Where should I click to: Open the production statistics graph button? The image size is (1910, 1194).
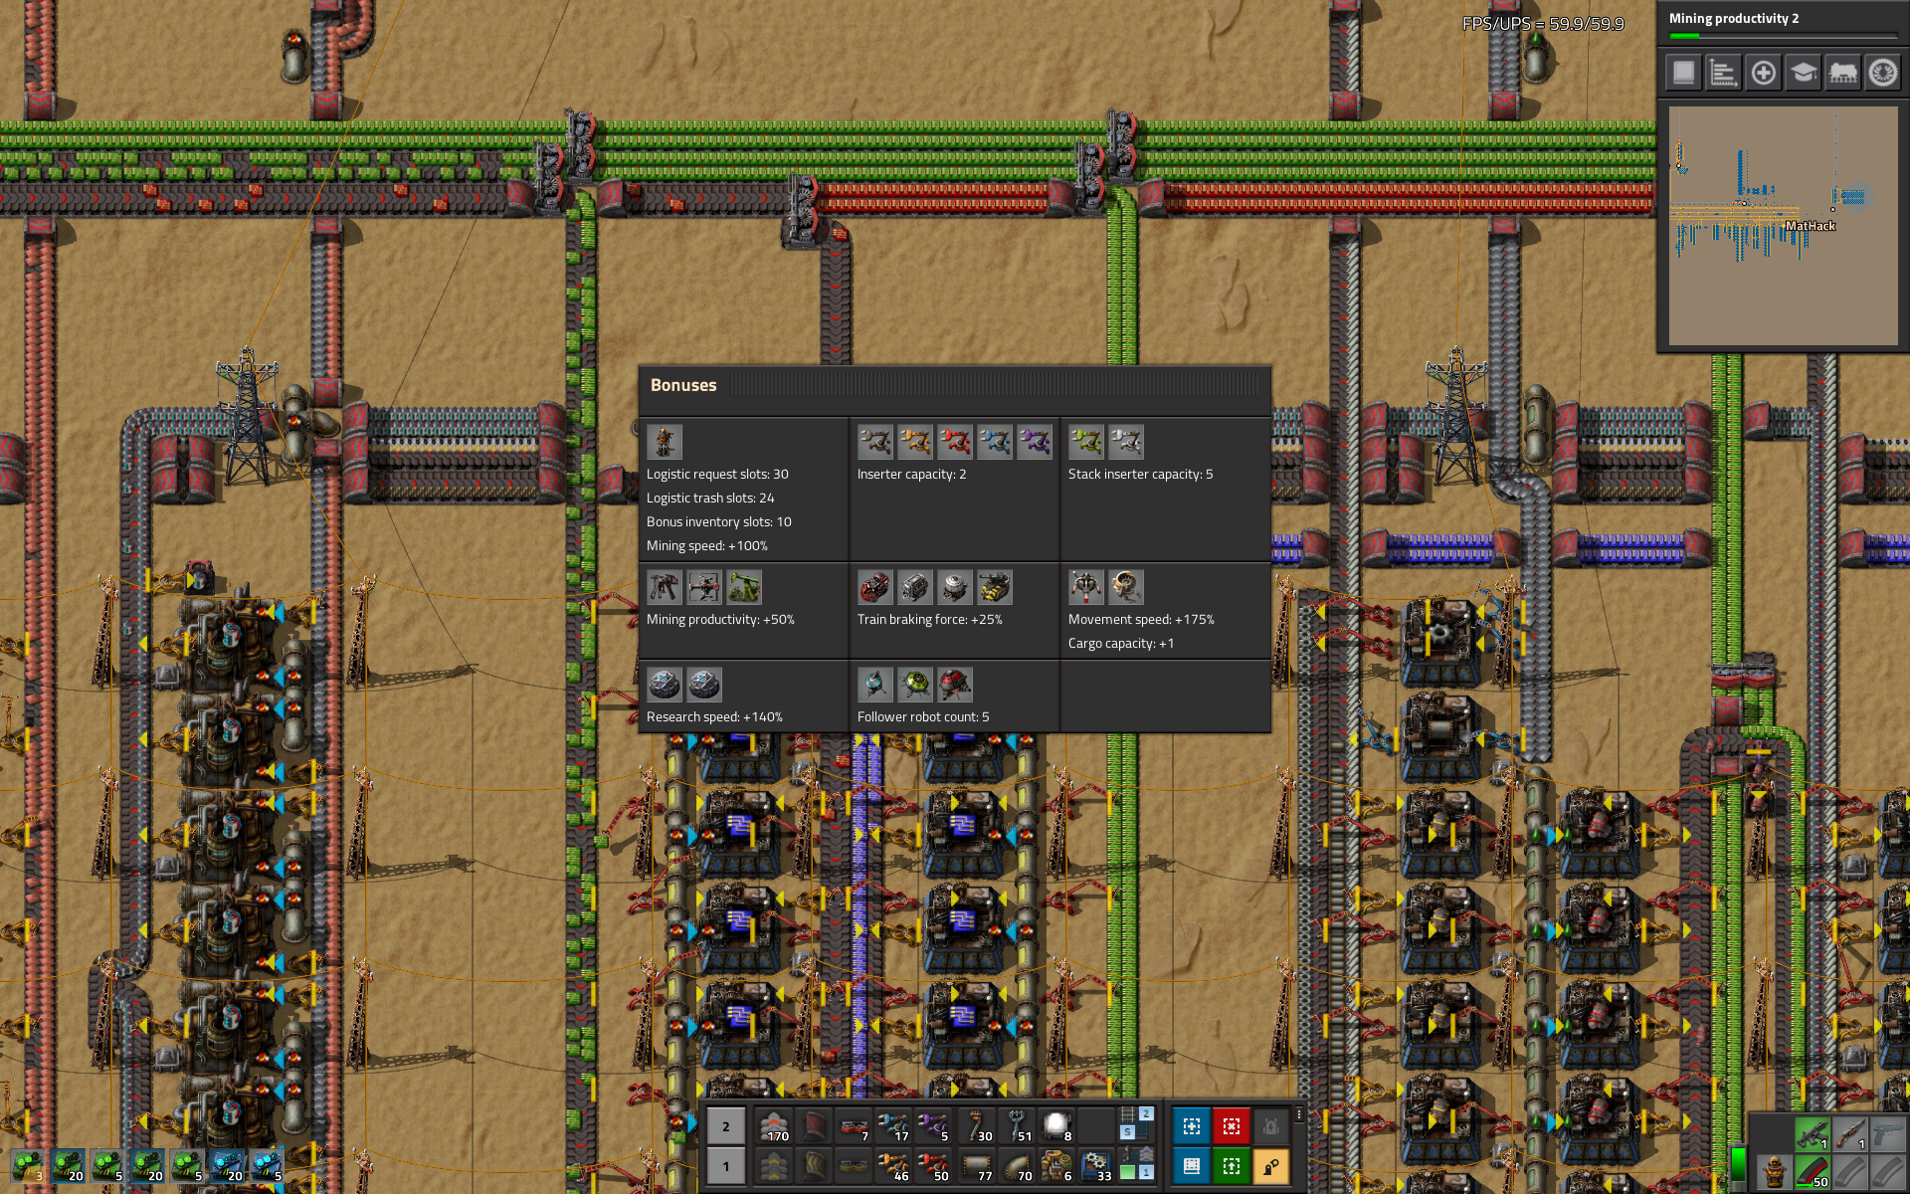(1723, 73)
